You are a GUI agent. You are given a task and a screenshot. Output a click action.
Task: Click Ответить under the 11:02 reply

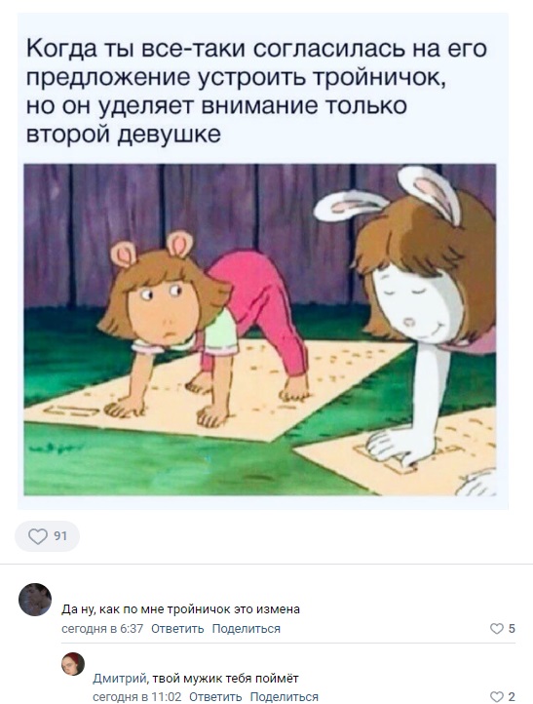click(215, 697)
